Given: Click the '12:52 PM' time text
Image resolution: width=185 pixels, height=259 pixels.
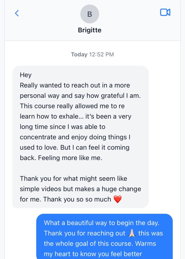Looking at the screenshot, I should 101,54.
